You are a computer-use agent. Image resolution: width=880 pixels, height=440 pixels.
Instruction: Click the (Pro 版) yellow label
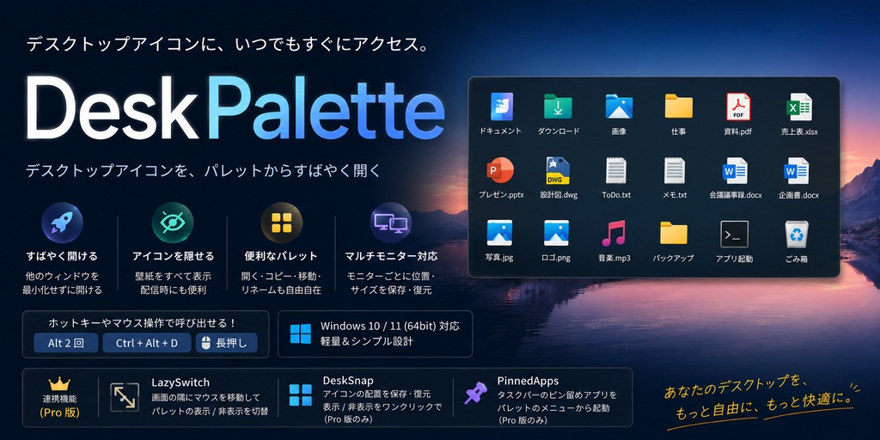pyautogui.click(x=59, y=413)
